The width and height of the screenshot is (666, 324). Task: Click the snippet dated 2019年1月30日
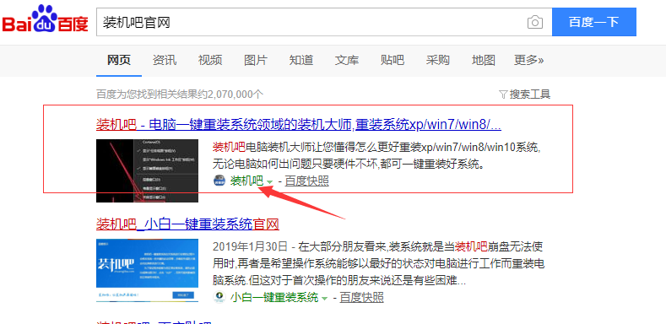coord(378,264)
